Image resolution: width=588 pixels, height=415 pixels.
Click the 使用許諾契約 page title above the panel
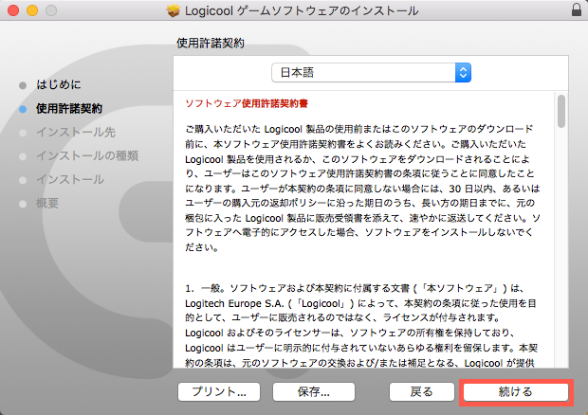211,43
